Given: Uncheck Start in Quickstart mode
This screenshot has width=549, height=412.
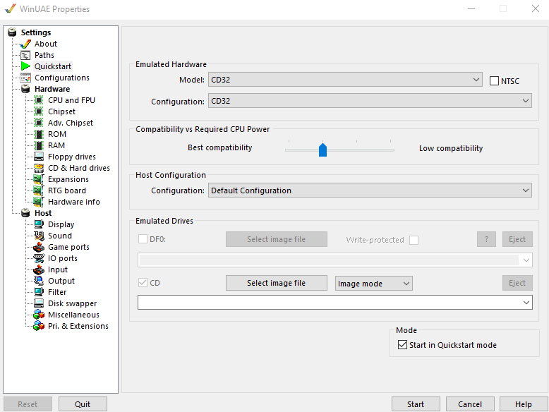Looking at the screenshot, I should pos(402,345).
